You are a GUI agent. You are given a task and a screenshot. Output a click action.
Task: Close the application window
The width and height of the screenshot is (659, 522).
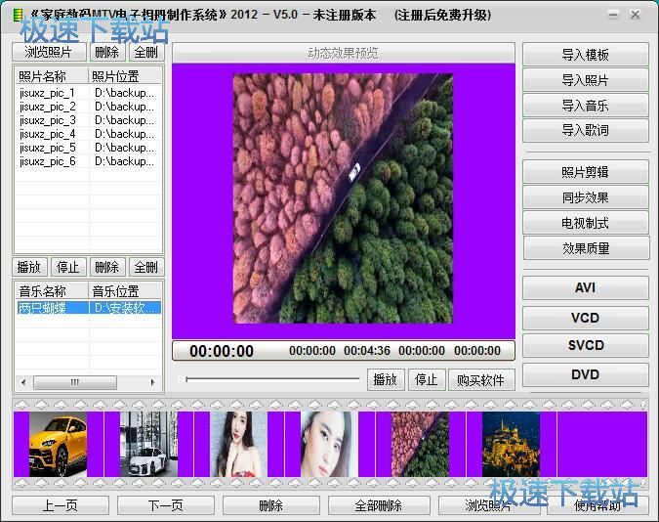(635, 16)
